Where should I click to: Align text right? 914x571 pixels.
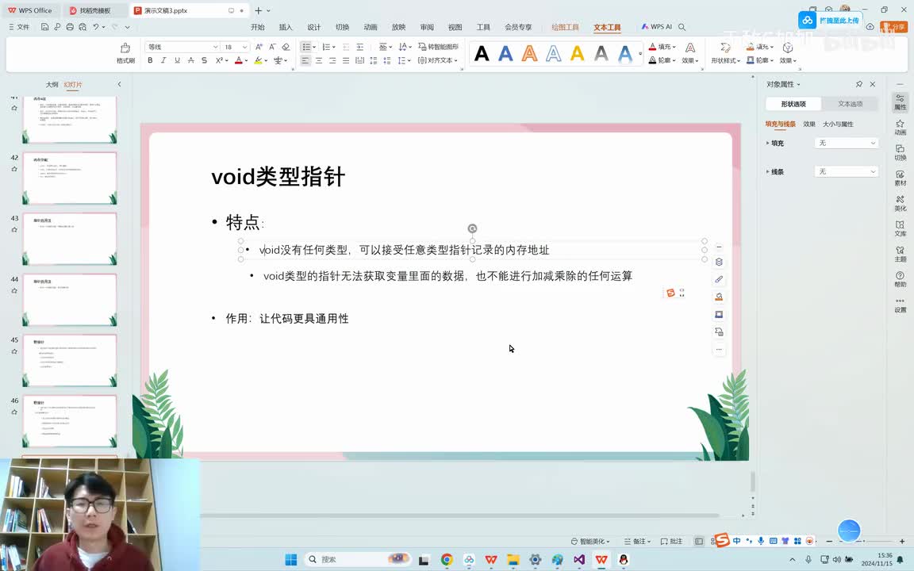pos(332,60)
